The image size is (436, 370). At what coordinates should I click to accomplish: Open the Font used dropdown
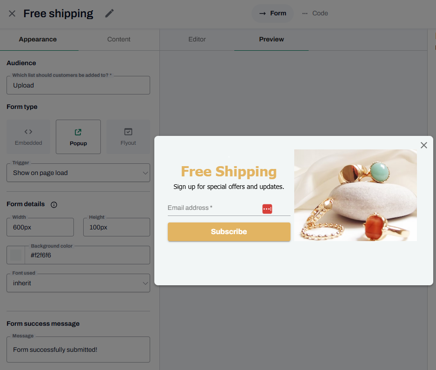point(78,283)
